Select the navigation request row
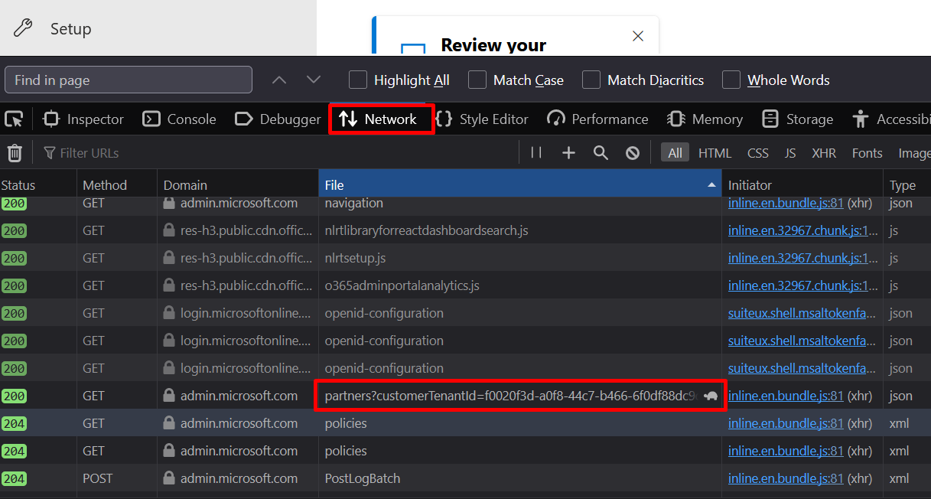This screenshot has height=499, width=931. pos(465,204)
